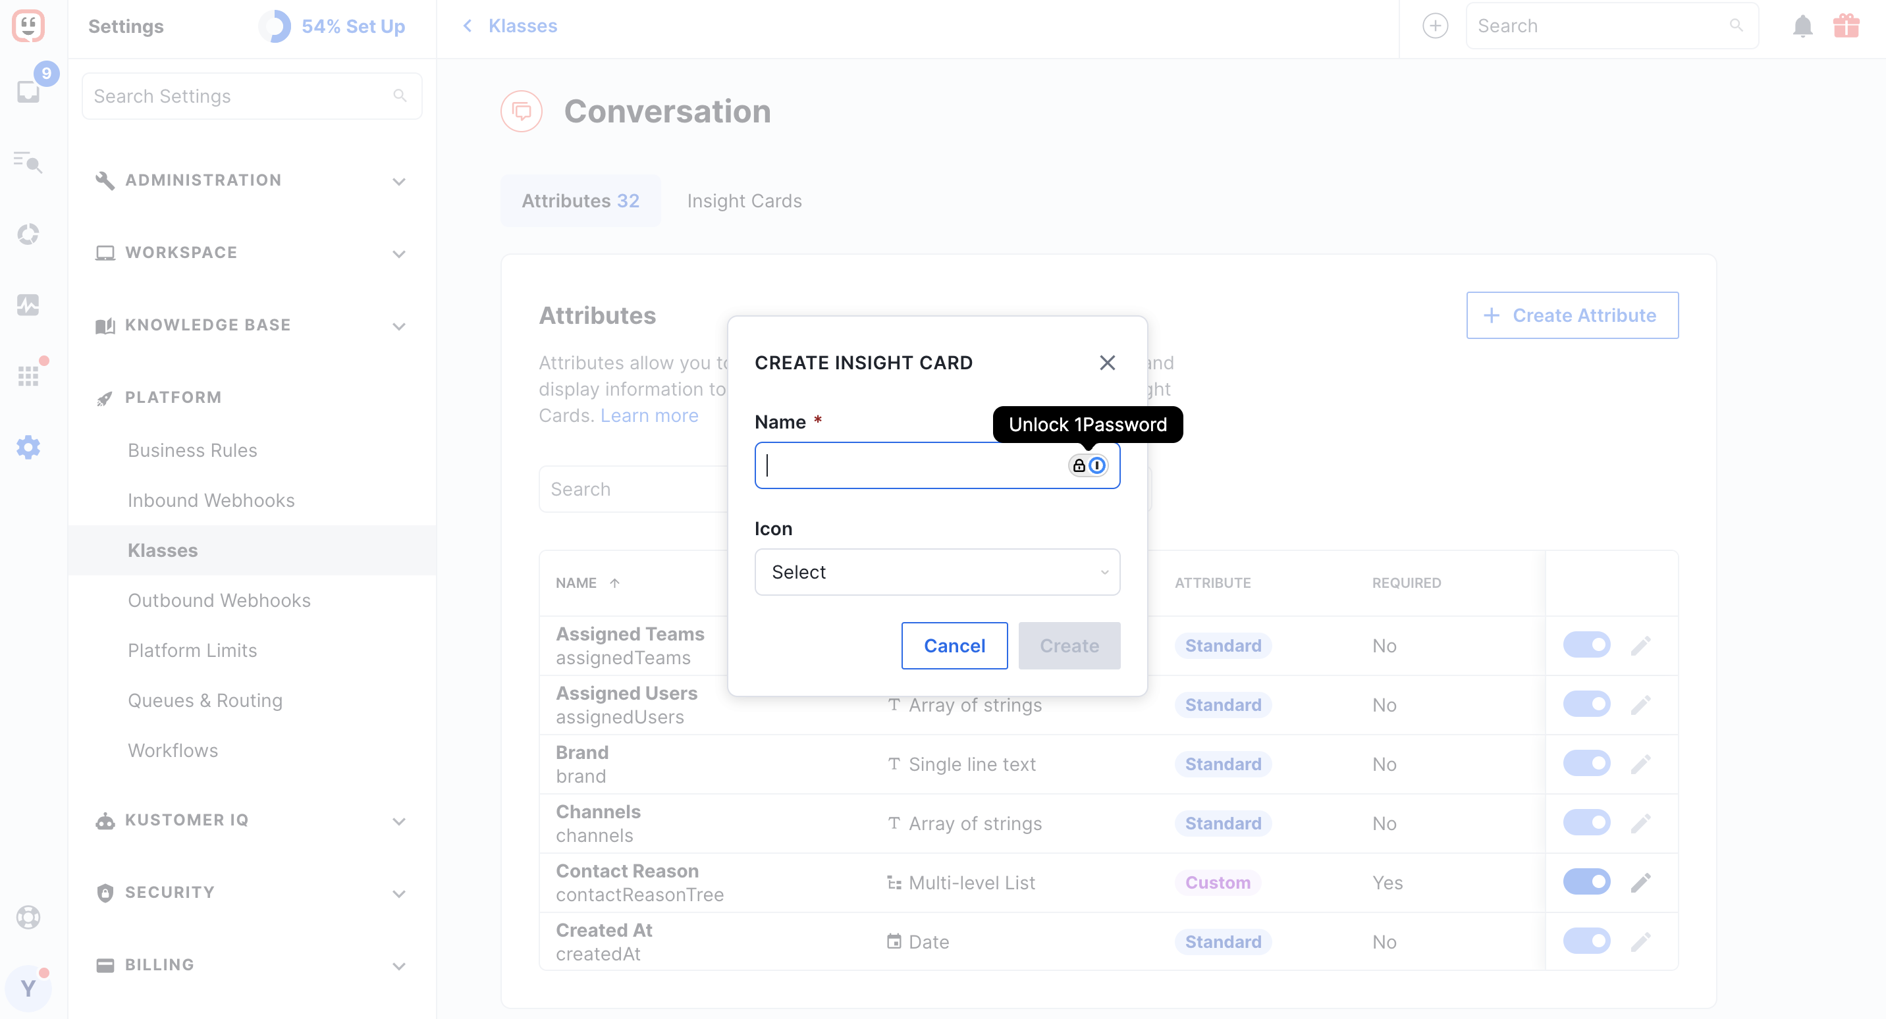1886x1019 pixels.
Task: Edit the Contact Reason attribute pencil icon
Action: (1641, 883)
